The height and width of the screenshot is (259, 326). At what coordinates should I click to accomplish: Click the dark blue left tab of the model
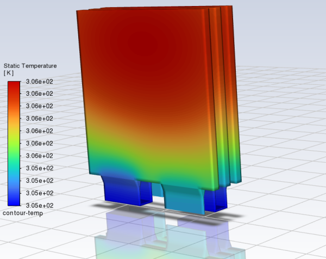[x=122, y=190]
